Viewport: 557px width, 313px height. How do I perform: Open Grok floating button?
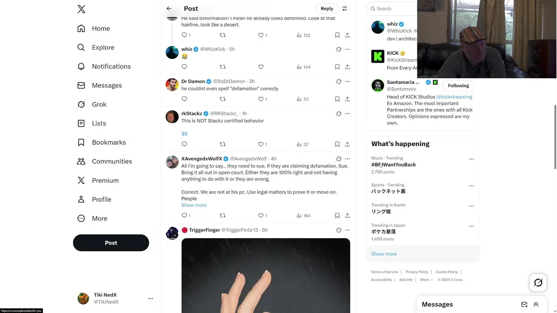[538, 283]
